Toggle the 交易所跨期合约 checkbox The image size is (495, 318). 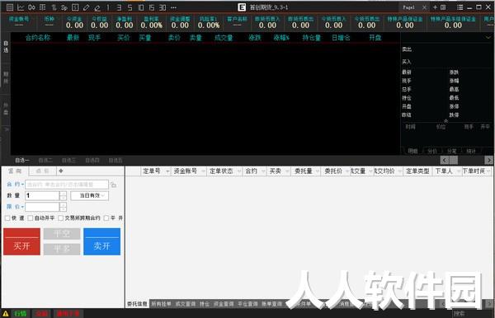coord(60,217)
